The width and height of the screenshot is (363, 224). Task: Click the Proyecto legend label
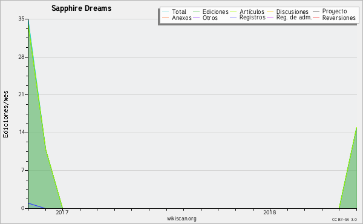coord(335,12)
